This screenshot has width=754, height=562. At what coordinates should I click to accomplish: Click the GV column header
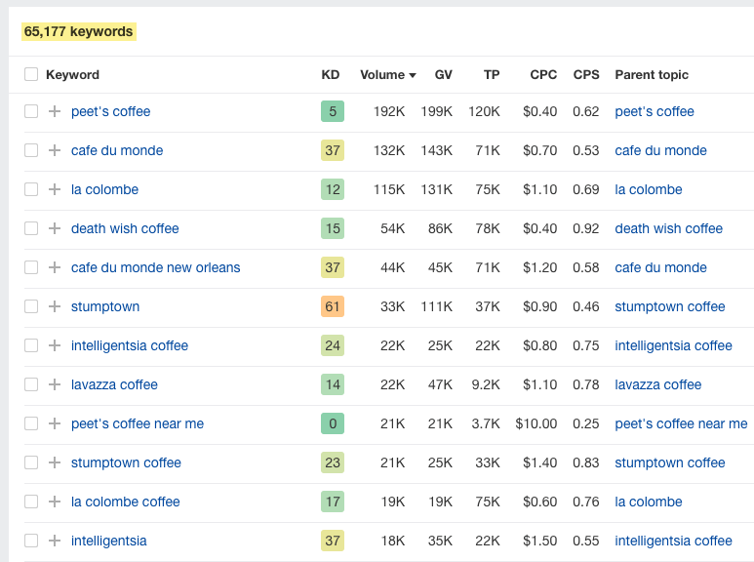[x=444, y=74]
